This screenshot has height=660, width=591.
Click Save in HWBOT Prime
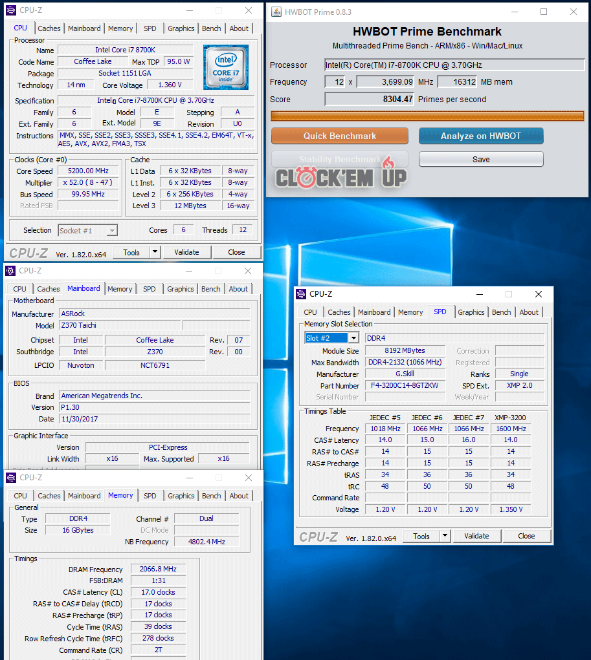(481, 160)
